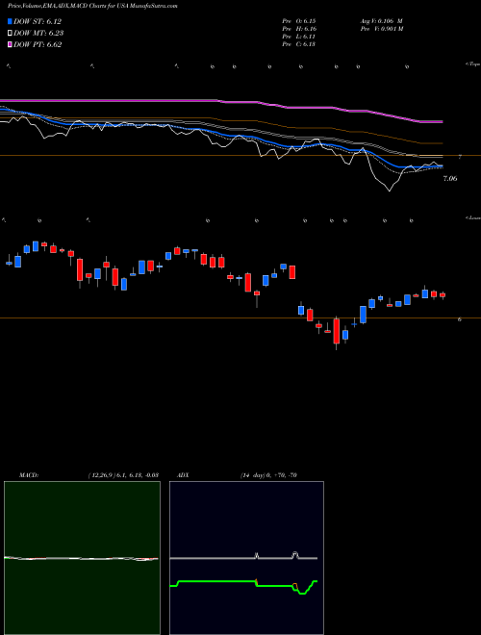The image size is (481, 635).
Task: Select the 'DOW MT: 6.23' legend label
Action: 38,34
